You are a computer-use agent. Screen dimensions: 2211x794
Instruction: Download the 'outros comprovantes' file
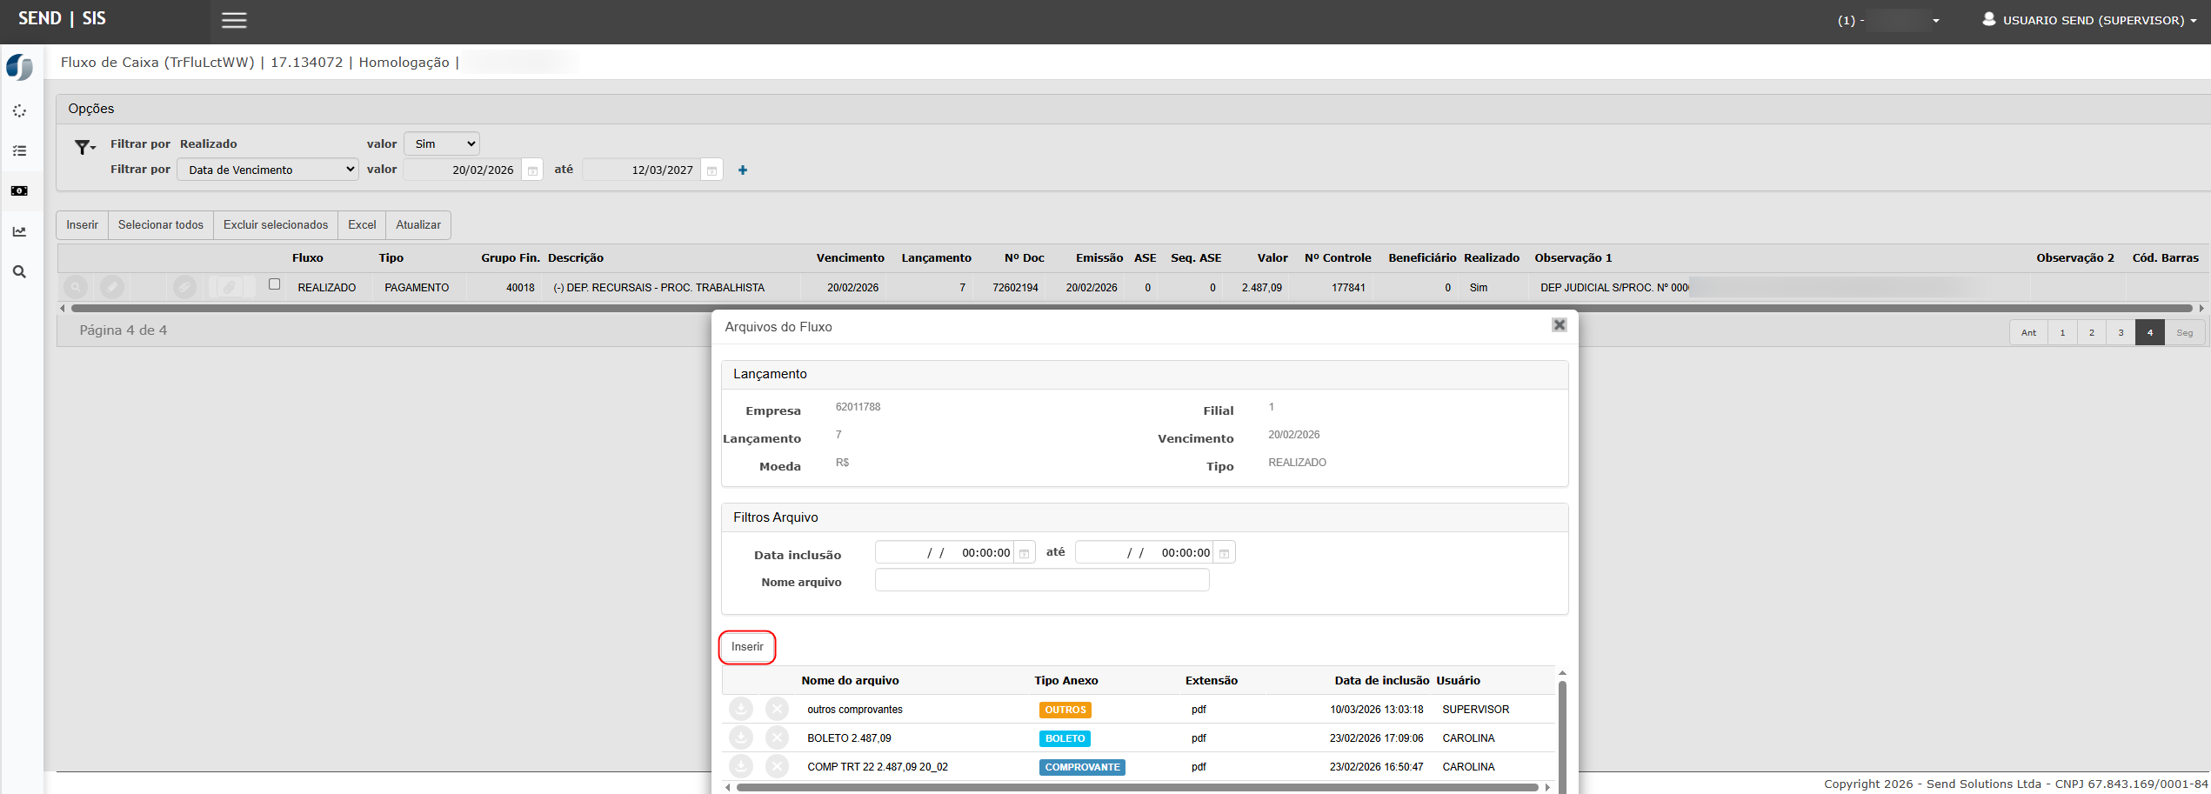click(740, 710)
